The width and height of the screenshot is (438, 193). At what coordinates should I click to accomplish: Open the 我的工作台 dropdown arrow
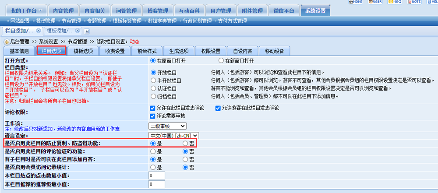[x=41, y=11]
